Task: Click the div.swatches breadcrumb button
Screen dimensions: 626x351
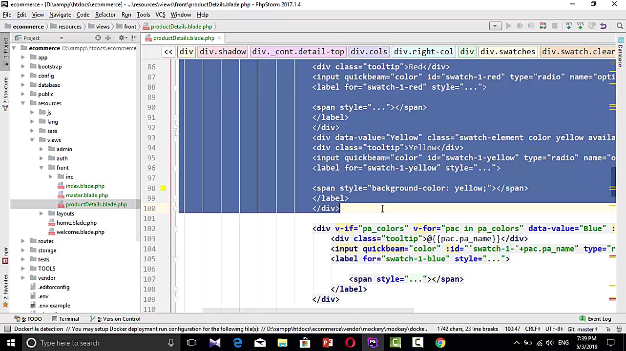Action: point(507,52)
